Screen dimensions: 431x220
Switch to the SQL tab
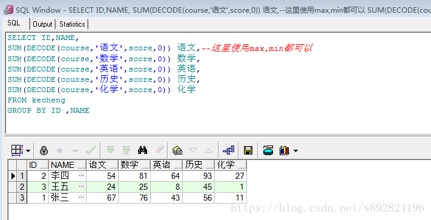[x=14, y=23]
